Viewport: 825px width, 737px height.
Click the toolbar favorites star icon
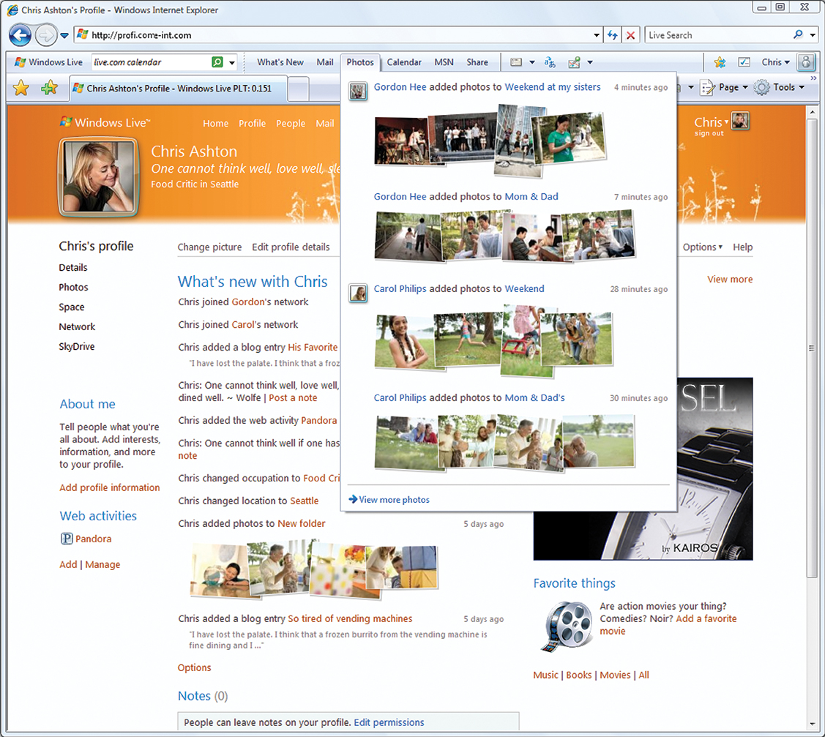[720, 63]
